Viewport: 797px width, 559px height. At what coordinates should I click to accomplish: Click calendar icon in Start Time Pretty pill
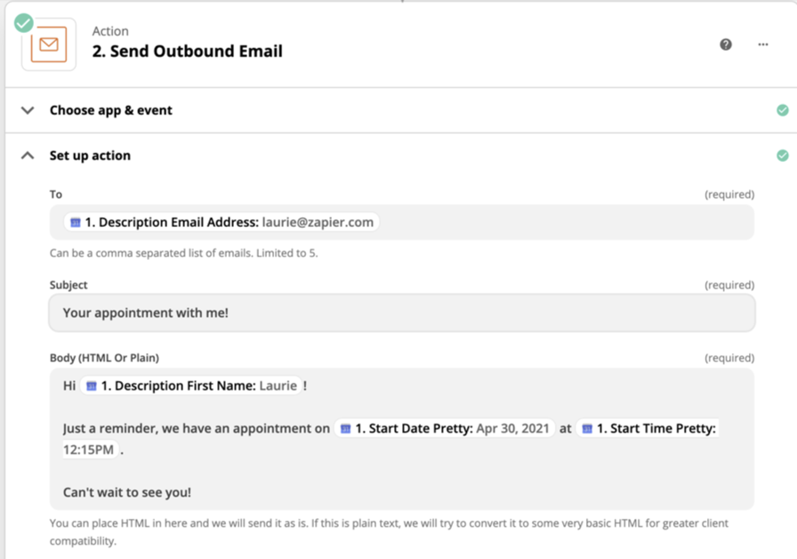click(587, 429)
